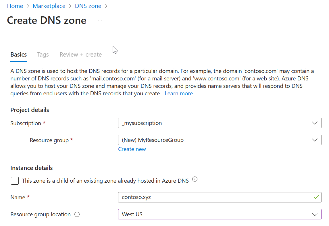The width and height of the screenshot is (329, 226).
Task: Switch to the Tags tab
Action: point(43,55)
